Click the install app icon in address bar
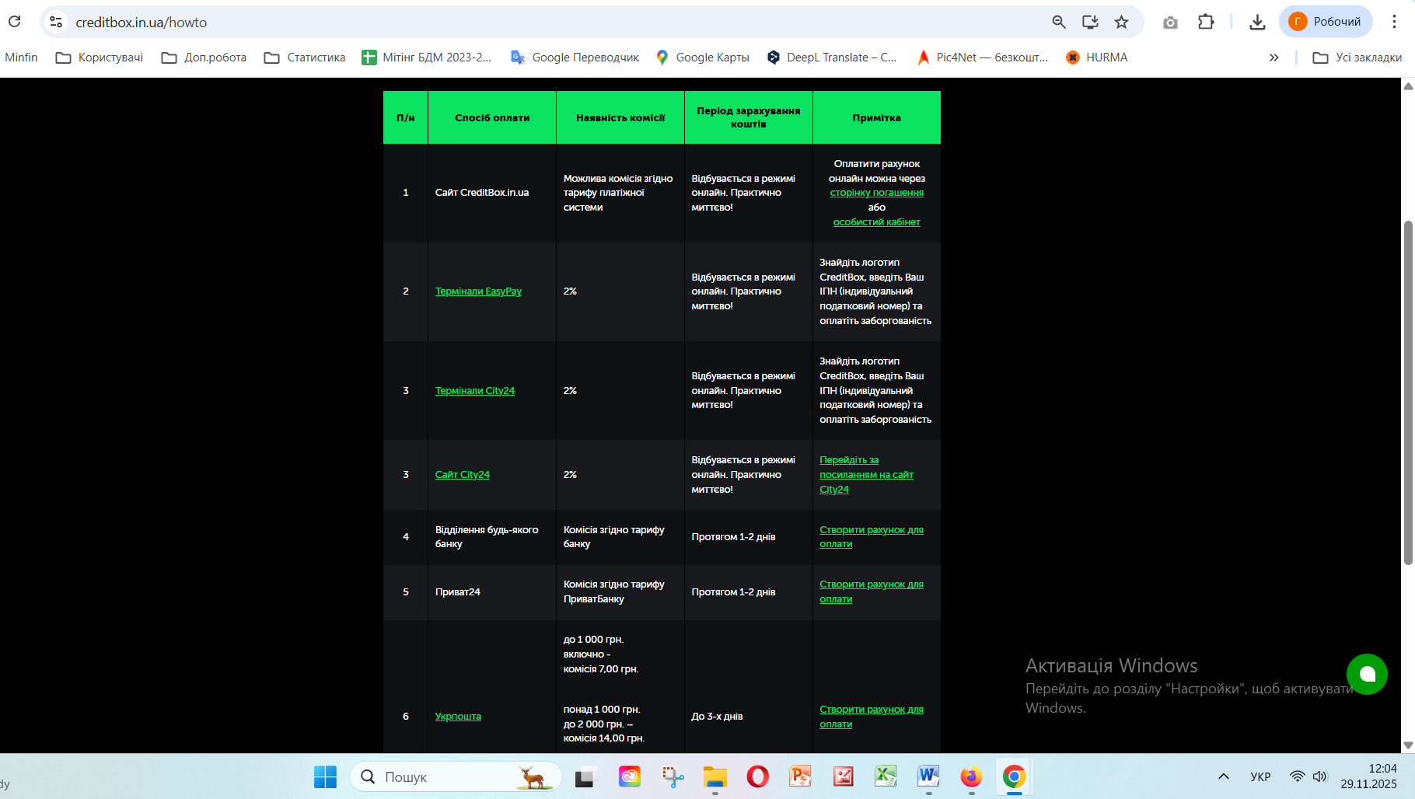 click(x=1090, y=22)
